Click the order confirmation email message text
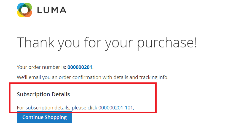The image size is (233, 129). [x=92, y=77]
